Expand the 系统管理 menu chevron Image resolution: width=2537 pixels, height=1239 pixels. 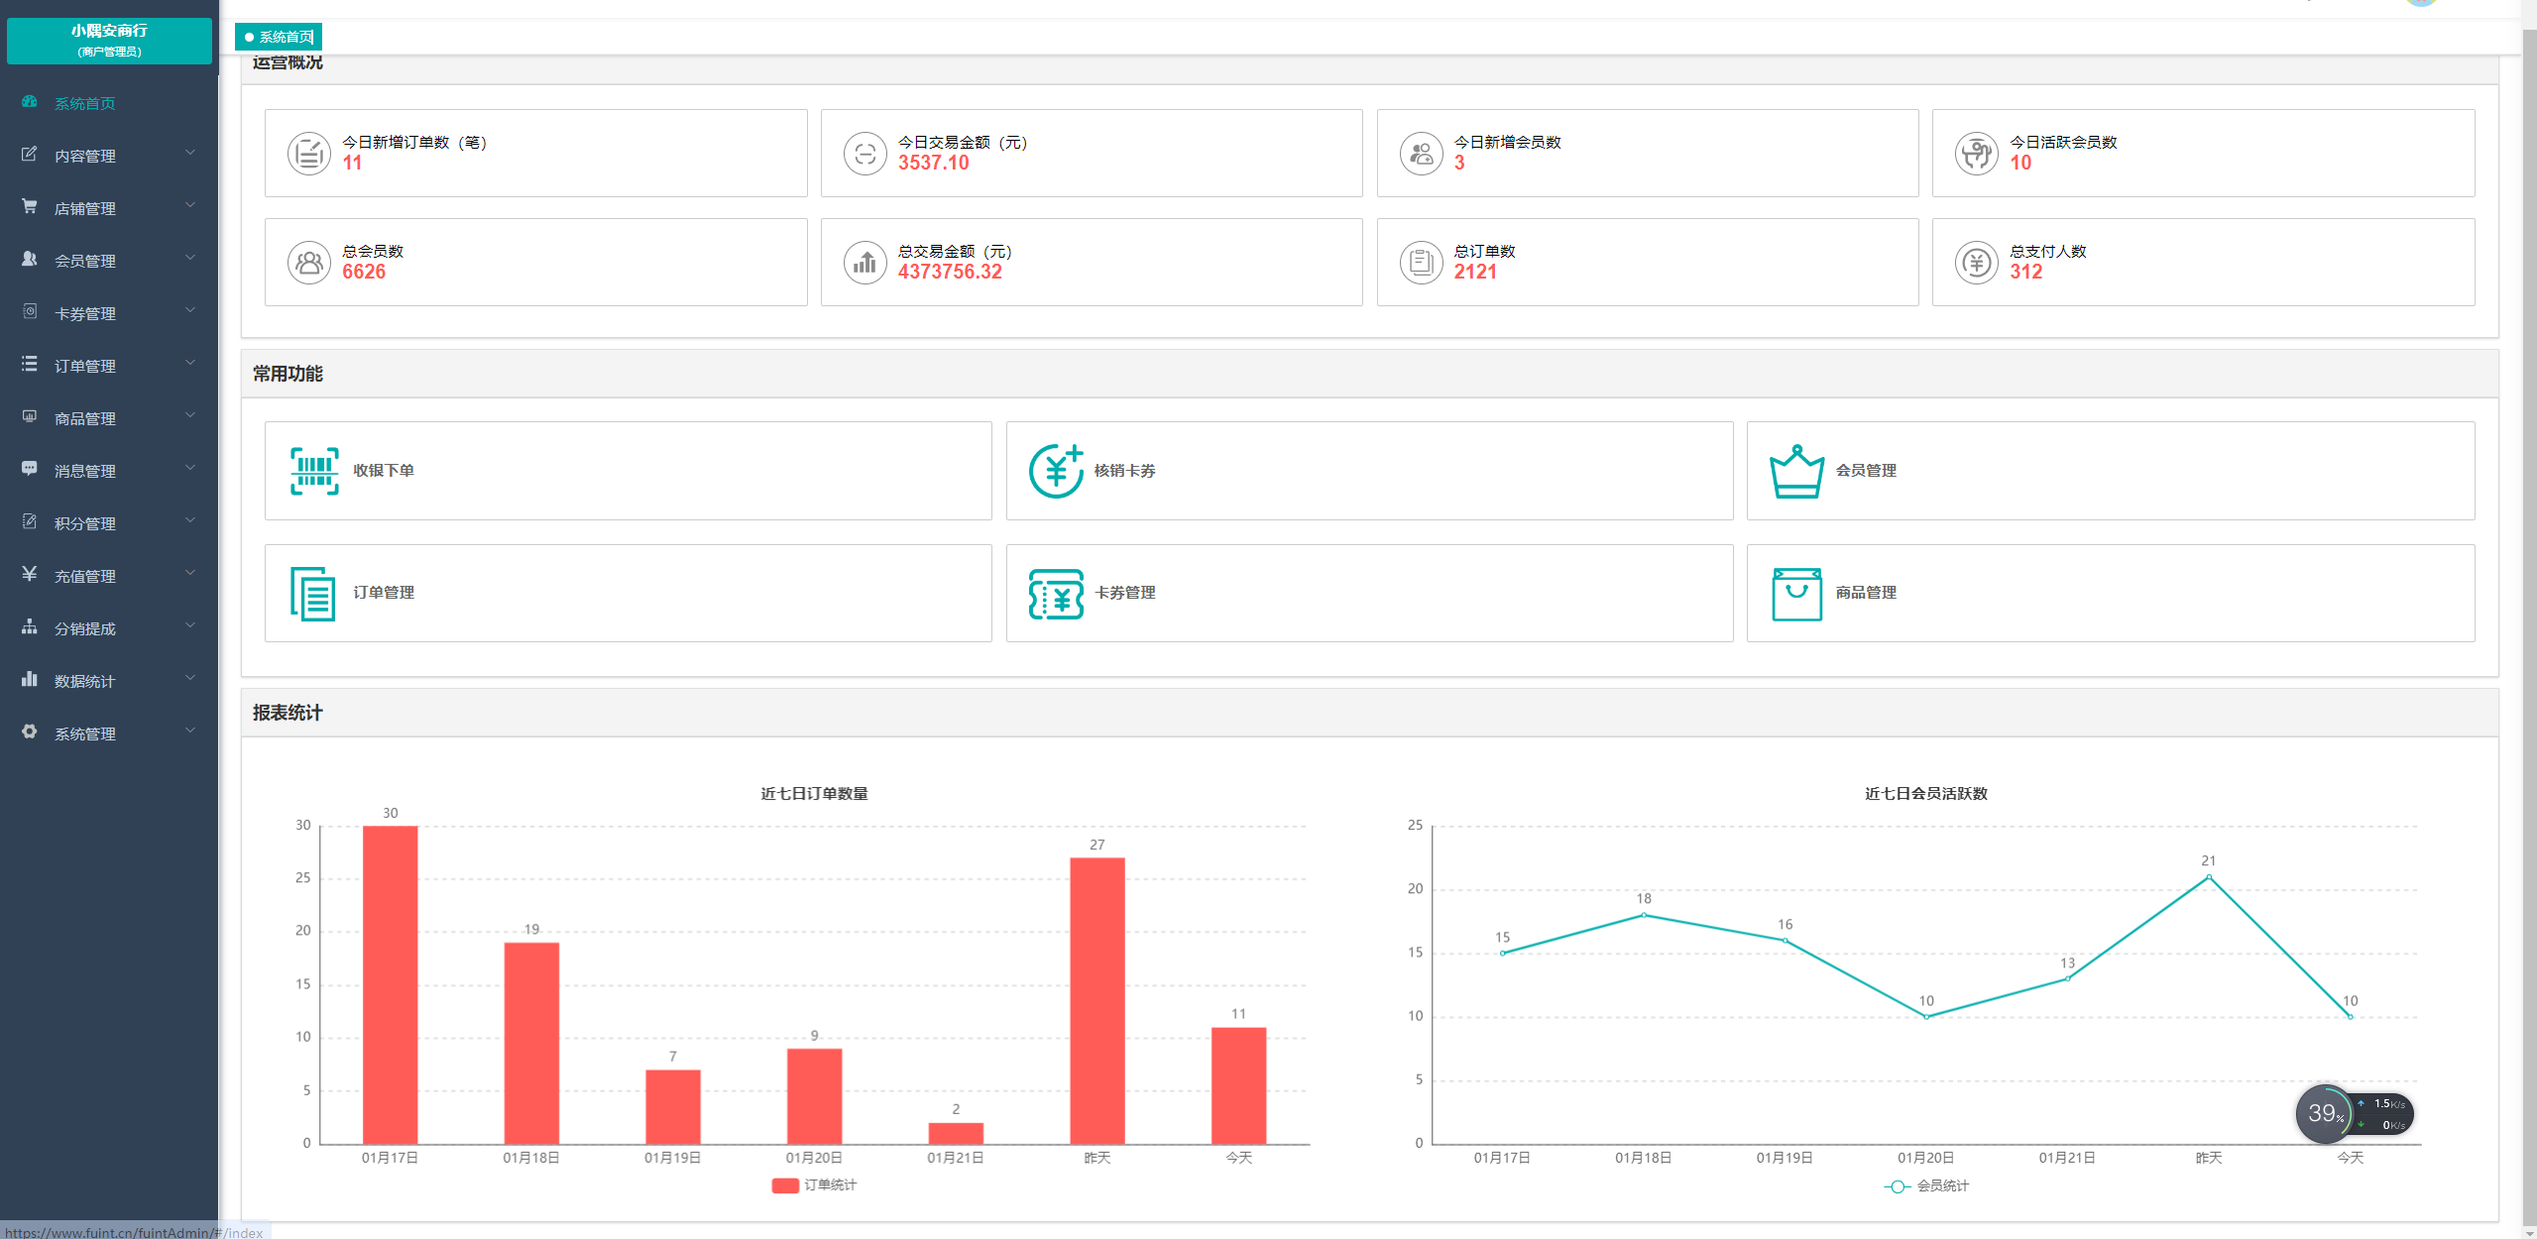pos(190,731)
